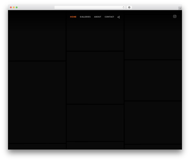
Task: Navigate to the ABOUT page
Action: point(98,17)
